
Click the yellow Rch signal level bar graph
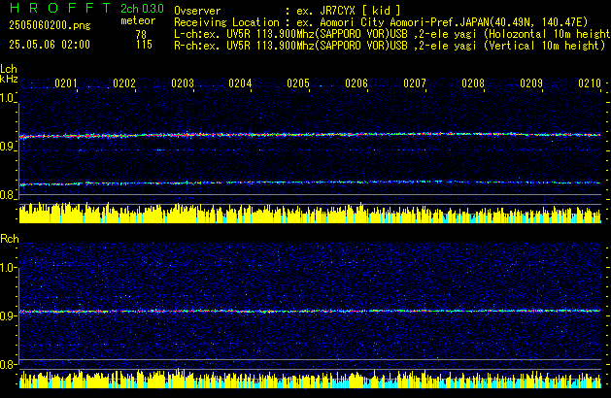click(x=310, y=379)
